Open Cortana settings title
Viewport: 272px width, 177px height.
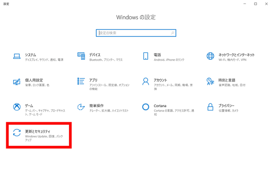click(x=160, y=106)
